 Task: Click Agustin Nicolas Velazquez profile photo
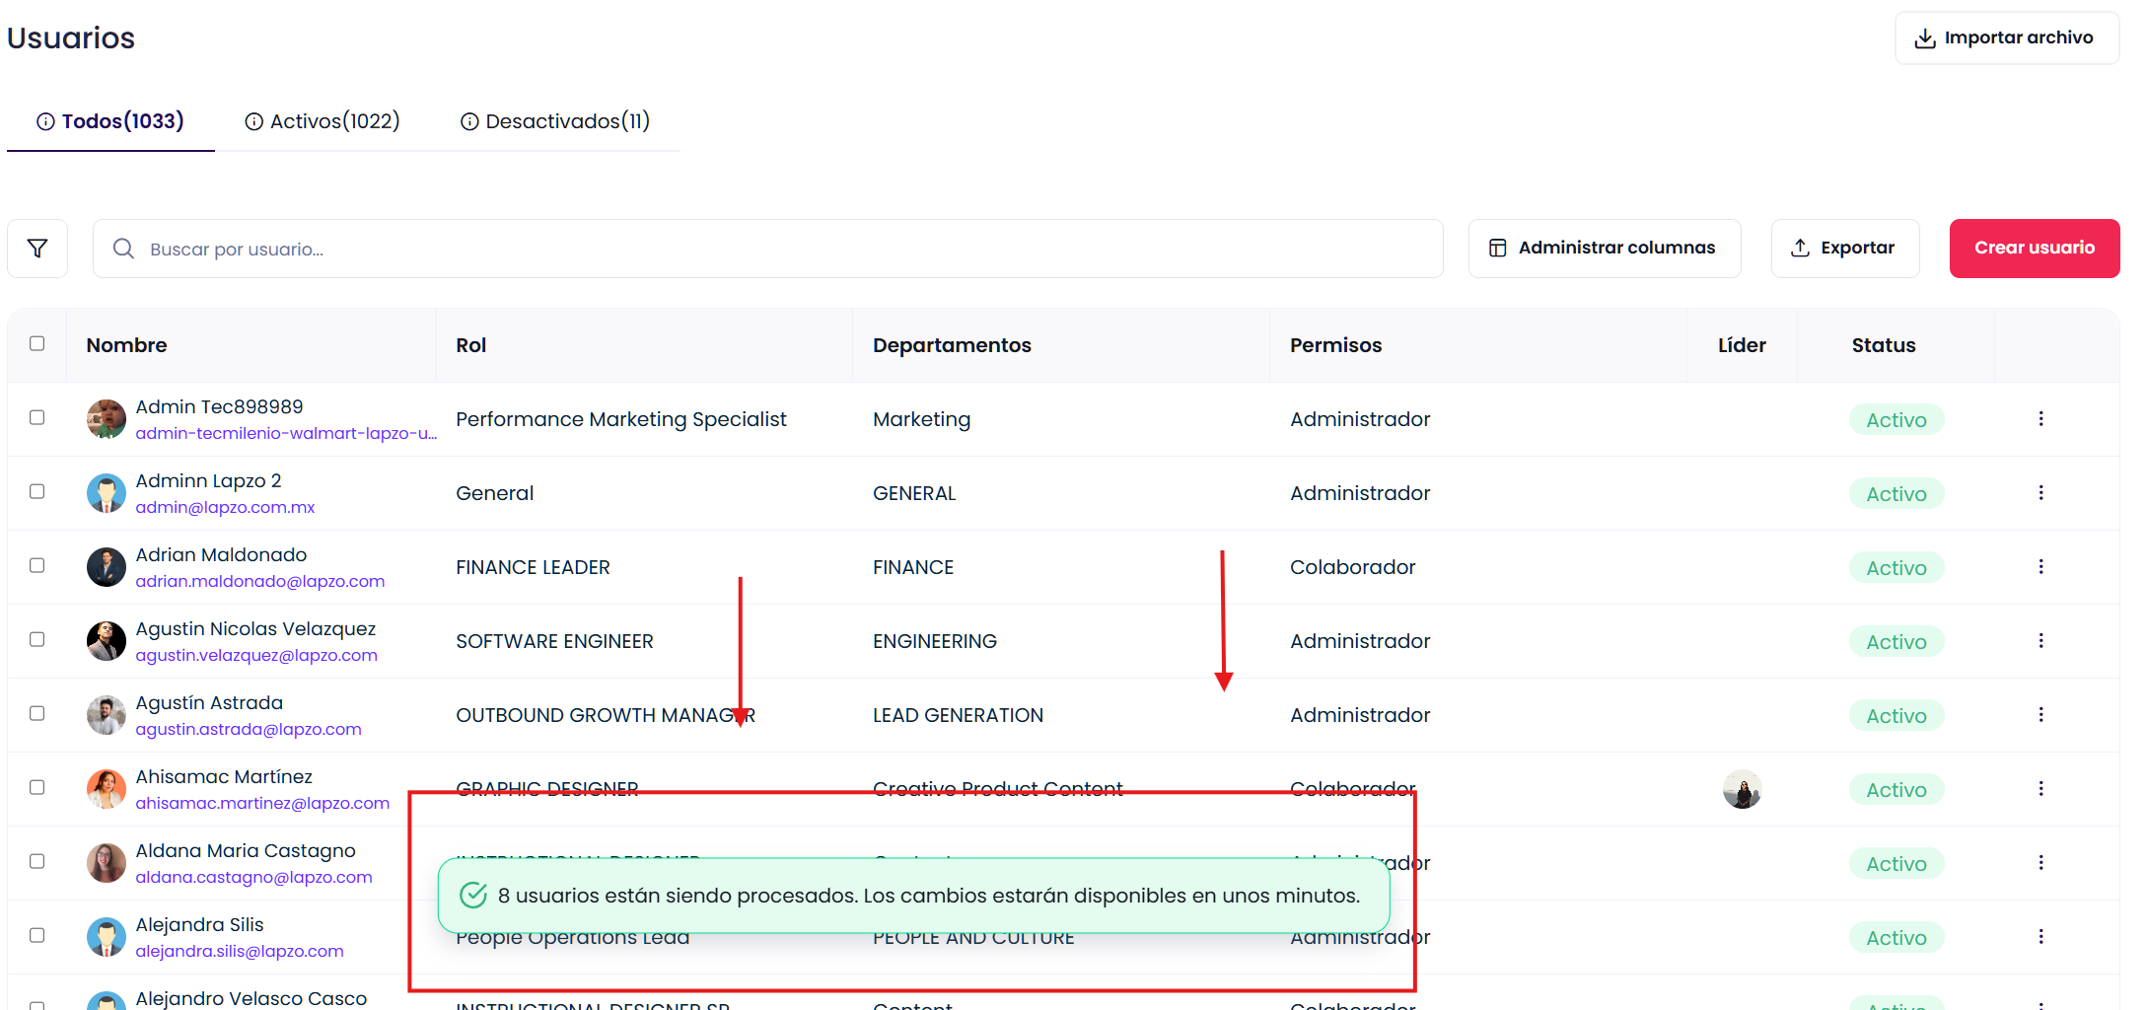[x=107, y=641]
